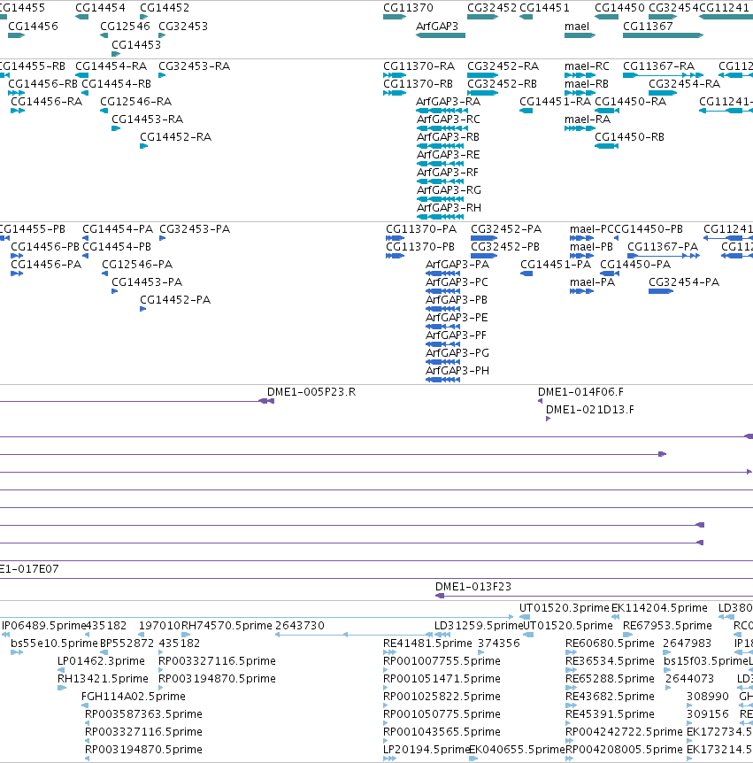
Task: Click the CG14456-RB transcript label
Action: click(42, 84)
